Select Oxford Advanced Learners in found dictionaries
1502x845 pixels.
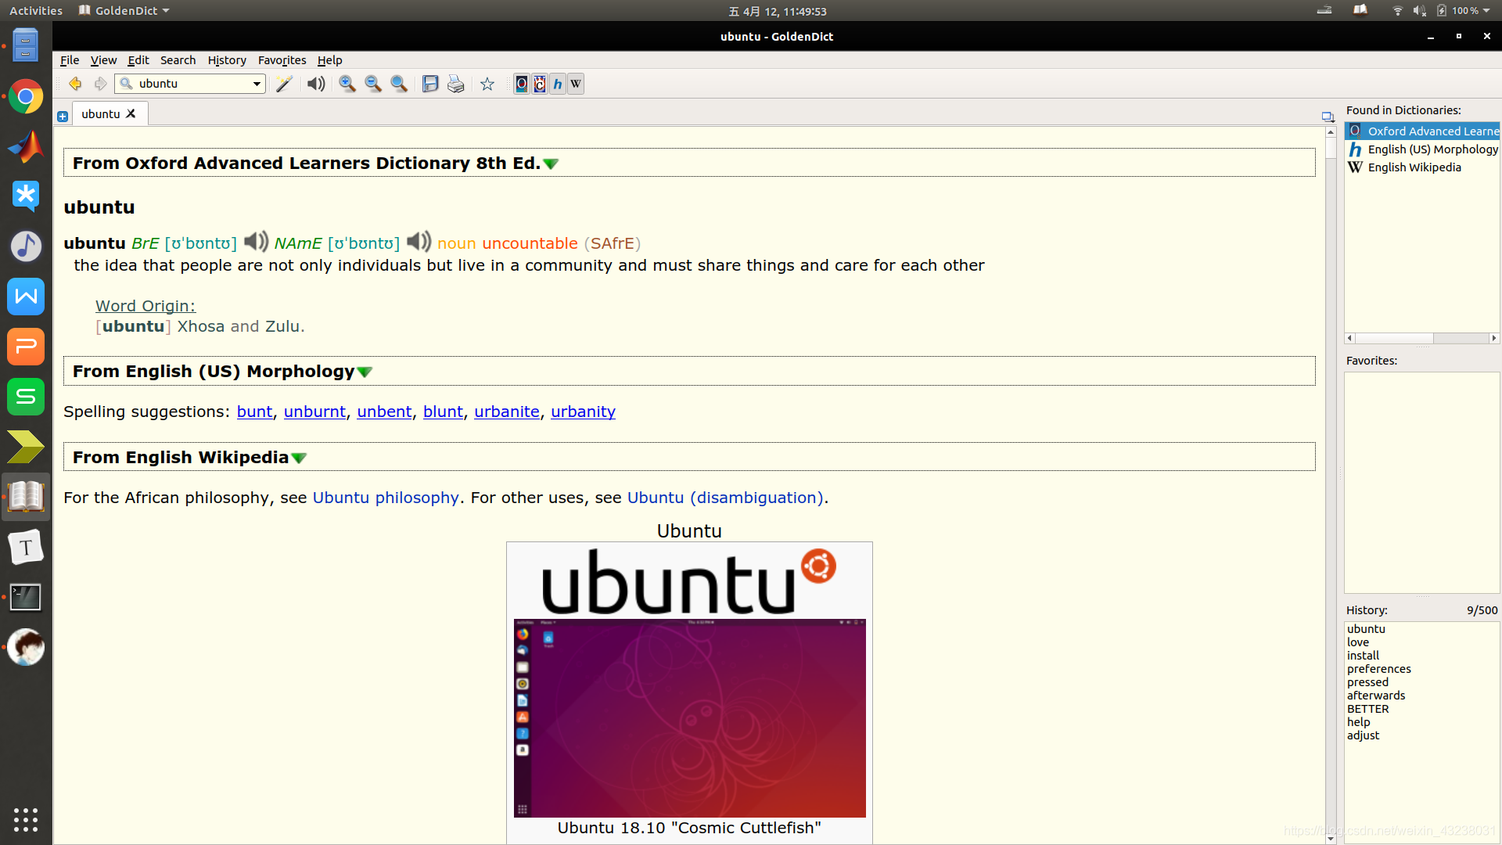(x=1422, y=131)
